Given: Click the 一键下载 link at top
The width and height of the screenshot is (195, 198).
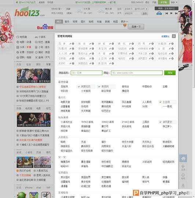Looking at the screenshot, I should pyautogui.click(x=112, y=2).
